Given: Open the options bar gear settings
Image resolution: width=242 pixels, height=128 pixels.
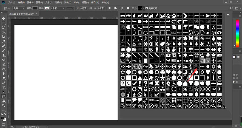Looking at the screenshot, I should [128, 8].
